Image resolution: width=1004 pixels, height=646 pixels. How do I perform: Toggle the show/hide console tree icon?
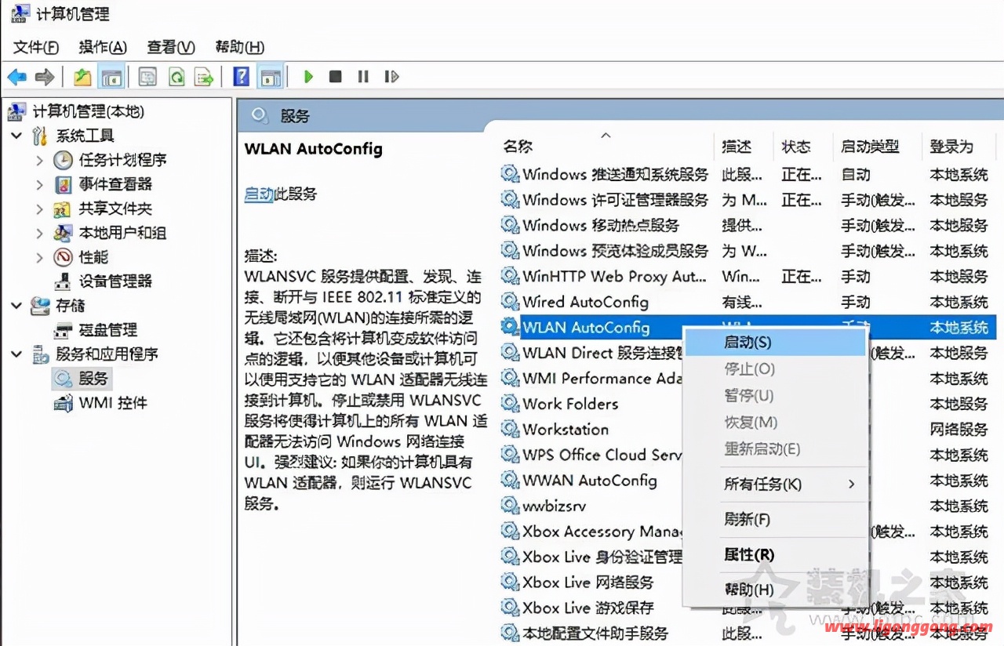112,77
